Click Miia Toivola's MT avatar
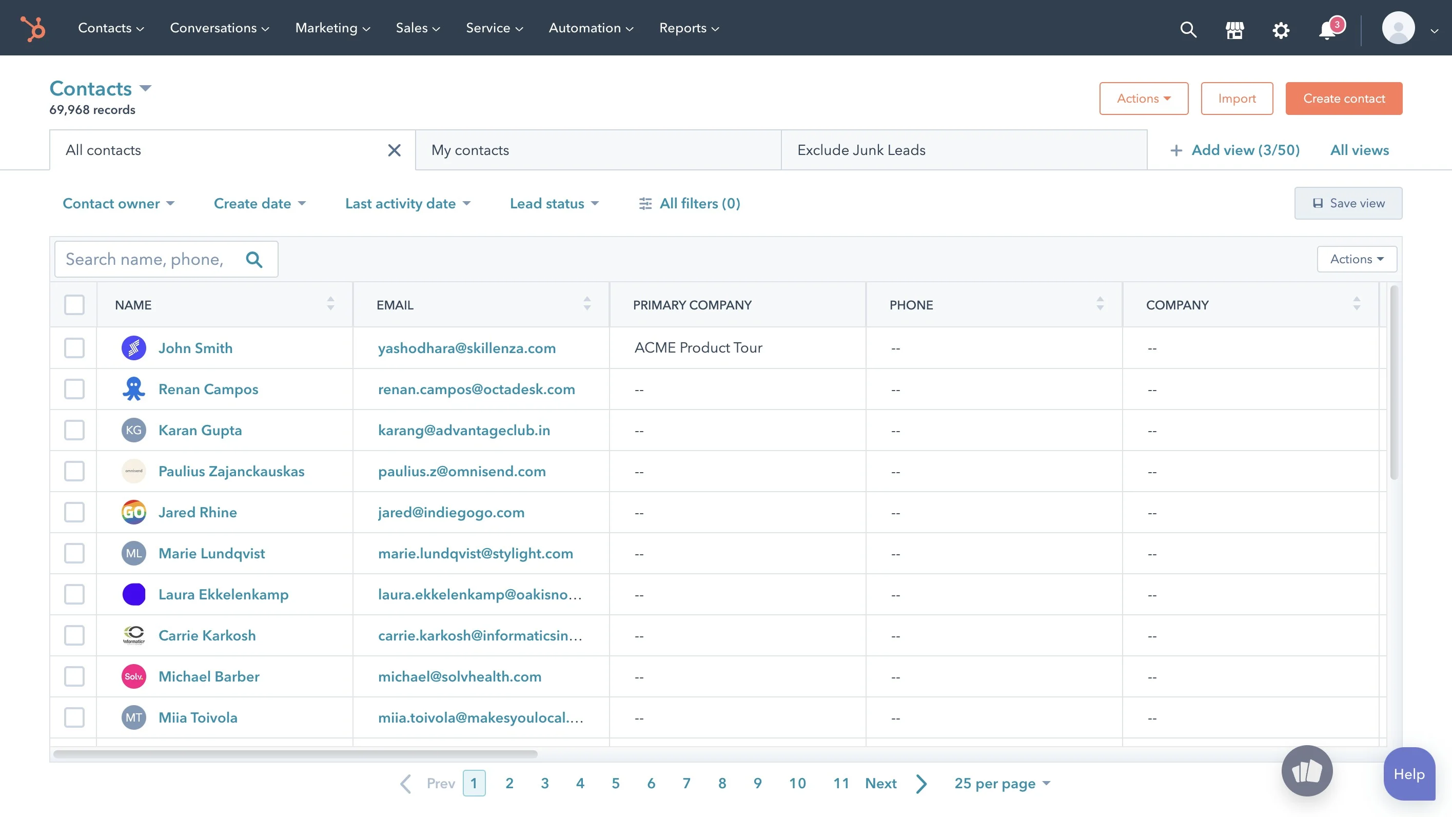This screenshot has height=817, width=1452. (133, 718)
